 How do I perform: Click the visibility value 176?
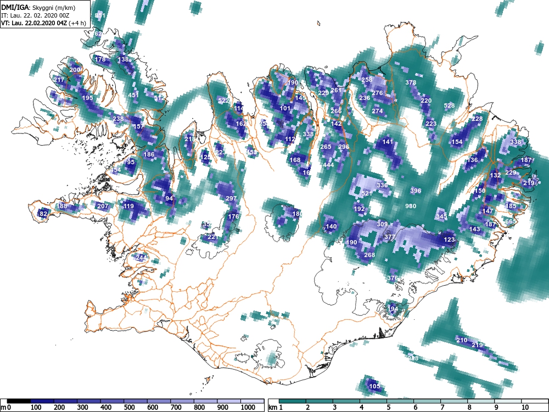pyautogui.click(x=233, y=216)
